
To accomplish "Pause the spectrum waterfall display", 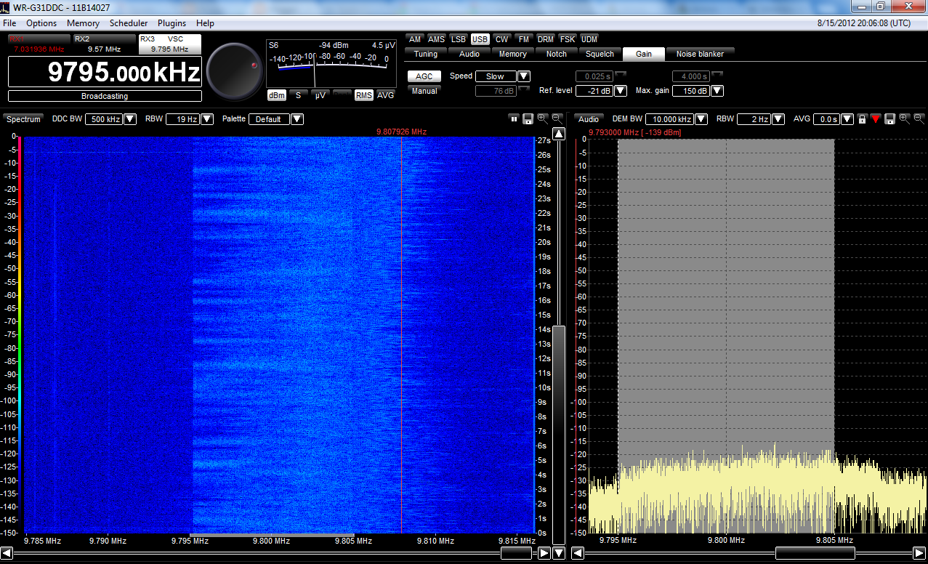I will [x=514, y=119].
